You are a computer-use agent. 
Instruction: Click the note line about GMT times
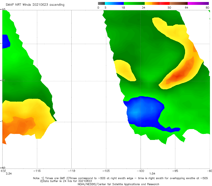tap(120, 178)
